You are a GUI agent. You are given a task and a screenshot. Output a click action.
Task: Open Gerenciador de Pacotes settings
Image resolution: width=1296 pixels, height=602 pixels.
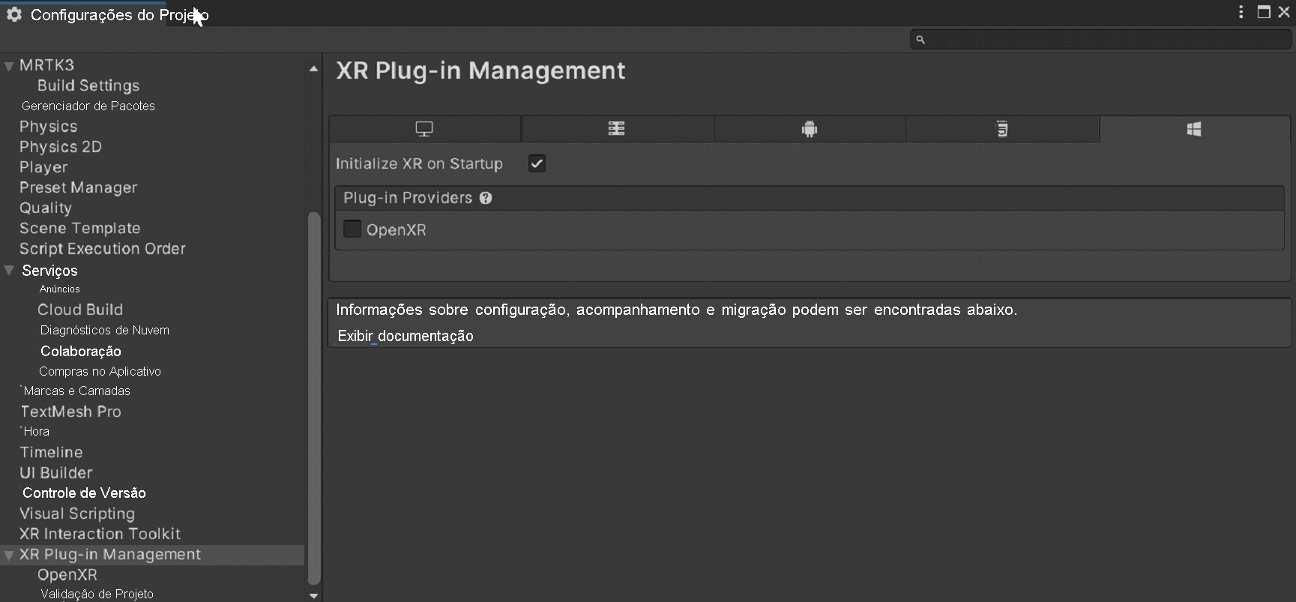88,106
